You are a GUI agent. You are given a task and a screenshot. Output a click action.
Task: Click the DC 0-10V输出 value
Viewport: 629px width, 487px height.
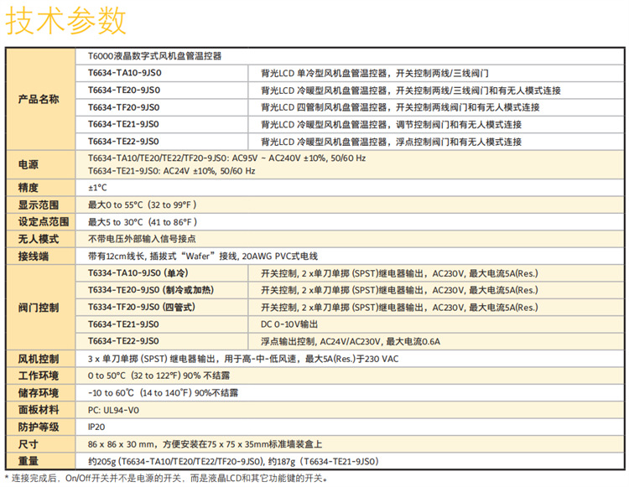(289, 324)
